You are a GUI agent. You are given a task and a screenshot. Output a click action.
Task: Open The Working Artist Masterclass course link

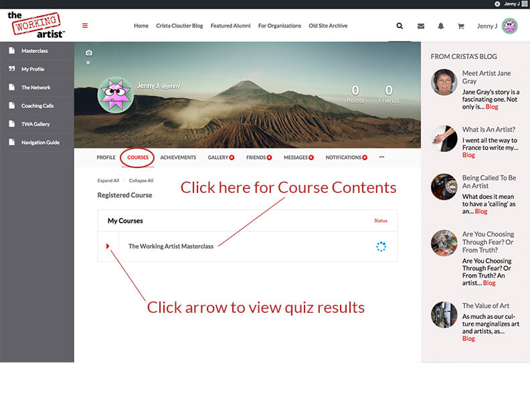(171, 247)
